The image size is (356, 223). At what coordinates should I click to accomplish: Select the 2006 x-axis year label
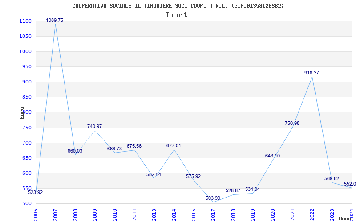(36, 215)
